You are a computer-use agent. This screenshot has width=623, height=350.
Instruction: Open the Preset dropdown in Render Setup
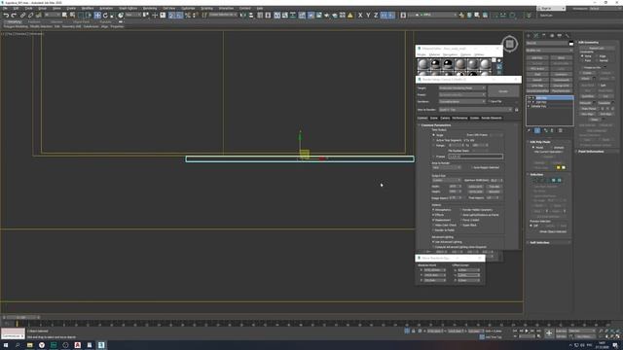click(462, 94)
